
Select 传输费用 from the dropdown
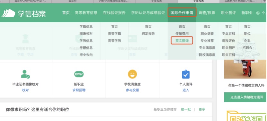tap(182, 33)
